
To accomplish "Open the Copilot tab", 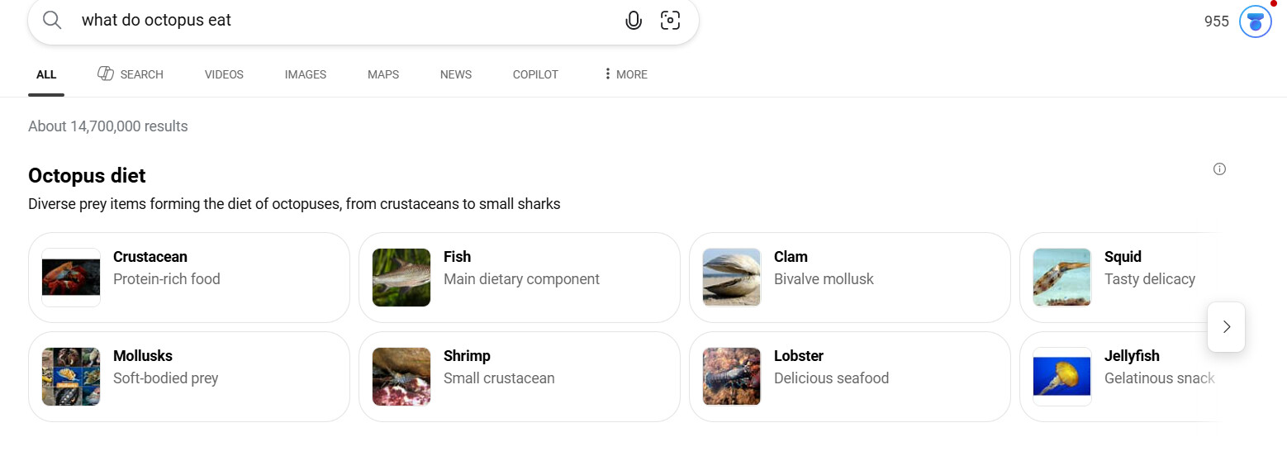I will (x=535, y=74).
